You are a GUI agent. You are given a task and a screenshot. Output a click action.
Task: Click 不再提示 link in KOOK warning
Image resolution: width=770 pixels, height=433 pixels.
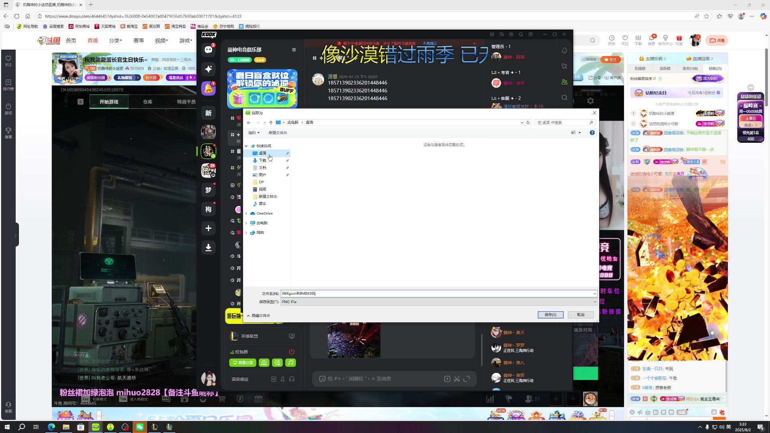[430, 43]
